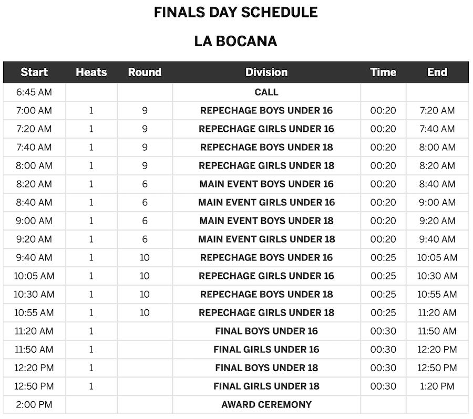The width and height of the screenshot is (473, 419).
Task: Select Main Event Girls Under 16 cell
Action: (x=266, y=202)
